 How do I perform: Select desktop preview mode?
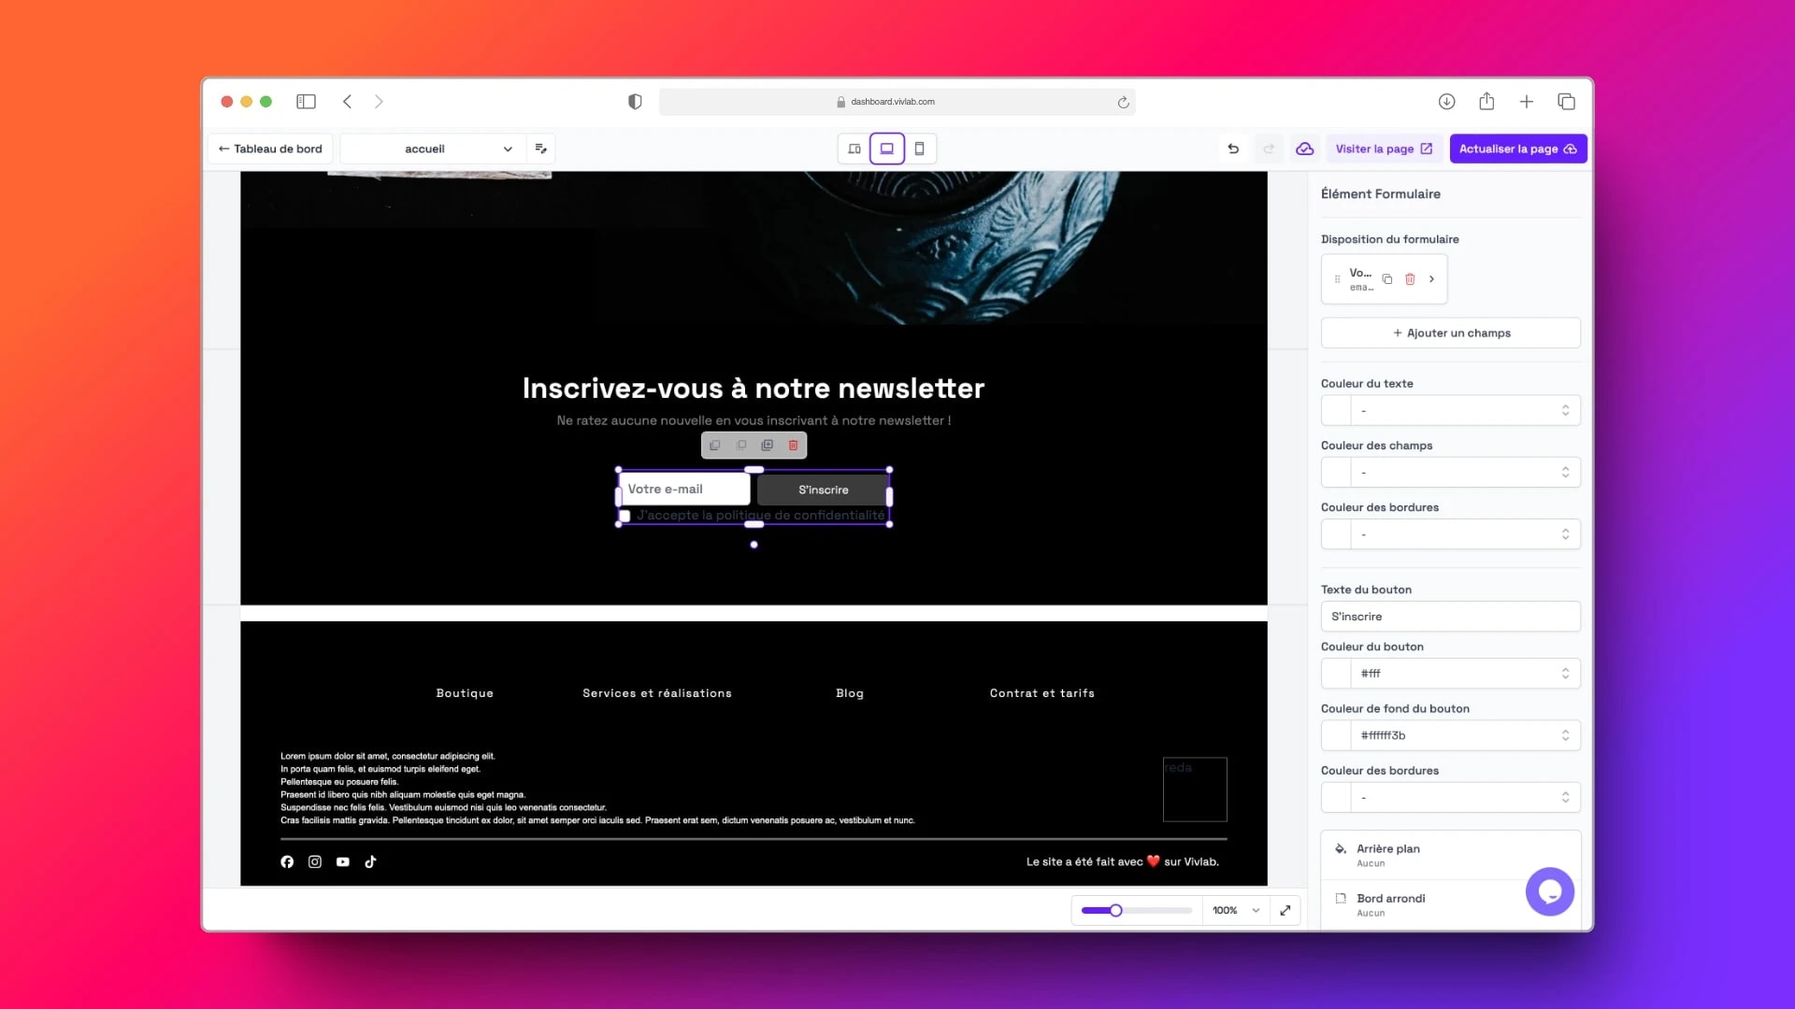[887, 149]
